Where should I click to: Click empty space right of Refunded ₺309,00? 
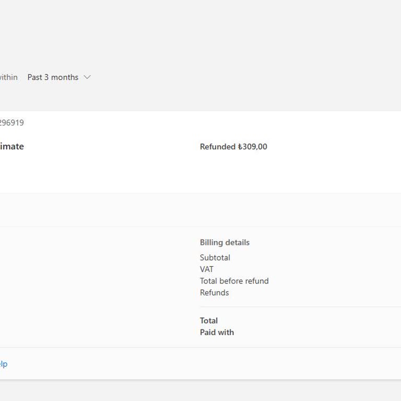tap(334, 147)
